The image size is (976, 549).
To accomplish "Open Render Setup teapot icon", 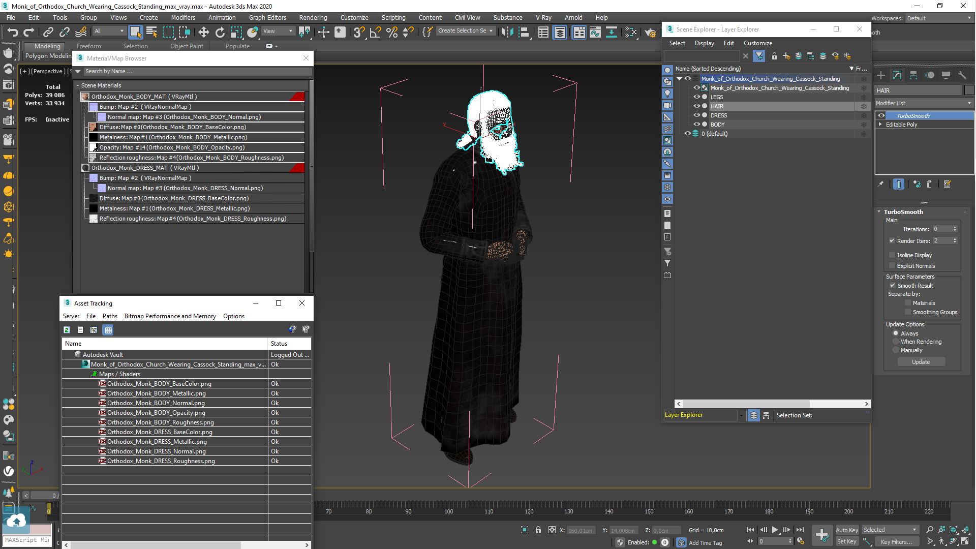I will click(x=650, y=32).
